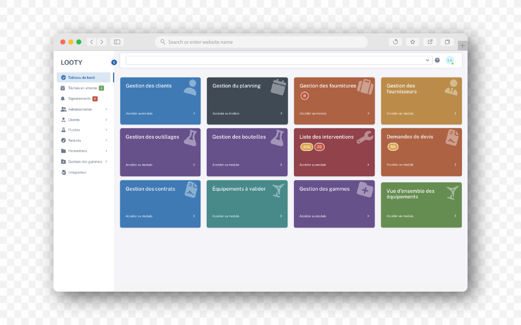Click Accéder au module under Gestion des bouteilles
The width and height of the screenshot is (521, 325).
[226, 165]
